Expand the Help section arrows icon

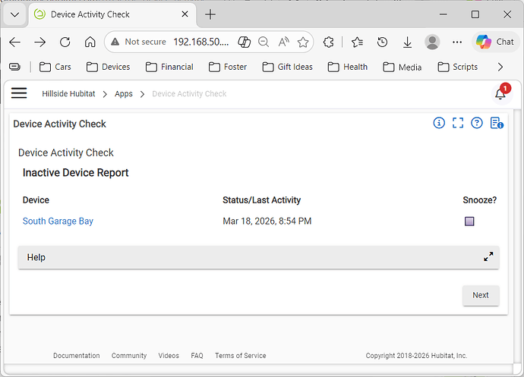488,256
